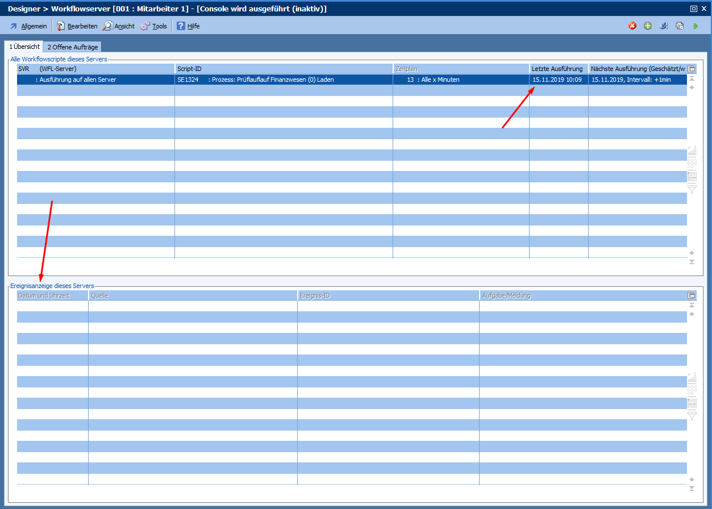
Task: Sort by Letzte Ausführung column header
Action: [x=557, y=69]
